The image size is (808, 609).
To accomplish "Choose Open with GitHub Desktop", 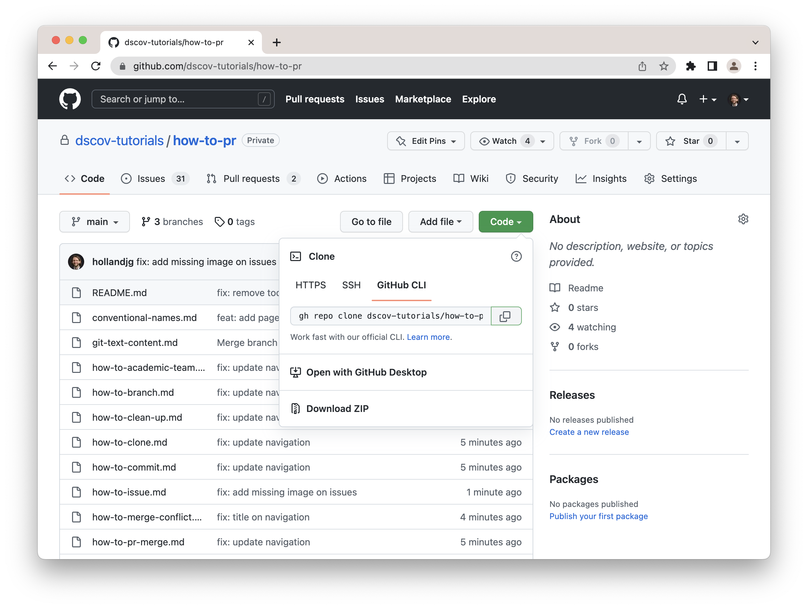I will pyautogui.click(x=406, y=372).
